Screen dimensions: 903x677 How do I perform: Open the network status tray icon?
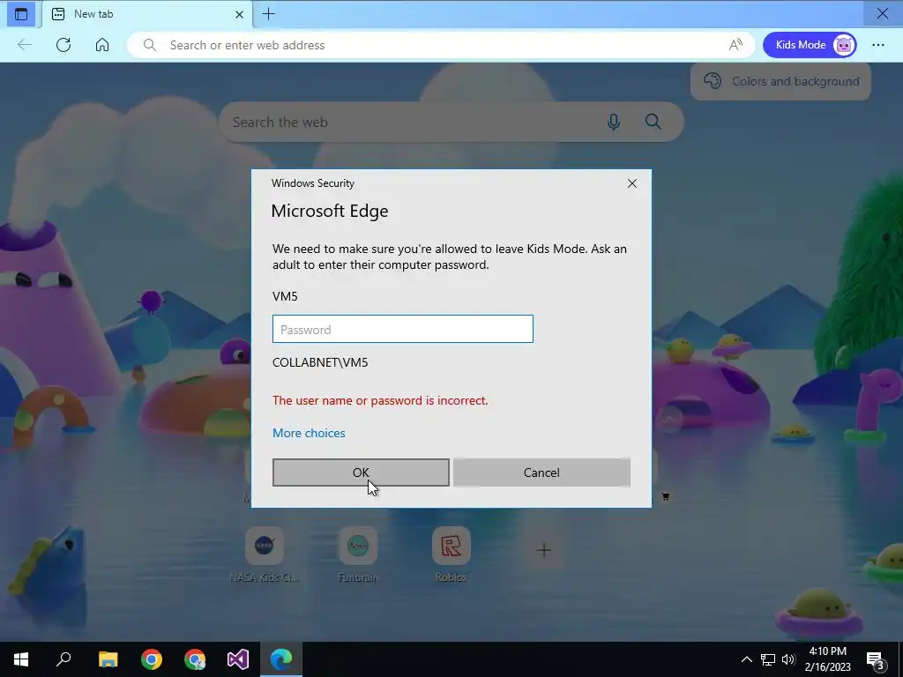coord(768,659)
